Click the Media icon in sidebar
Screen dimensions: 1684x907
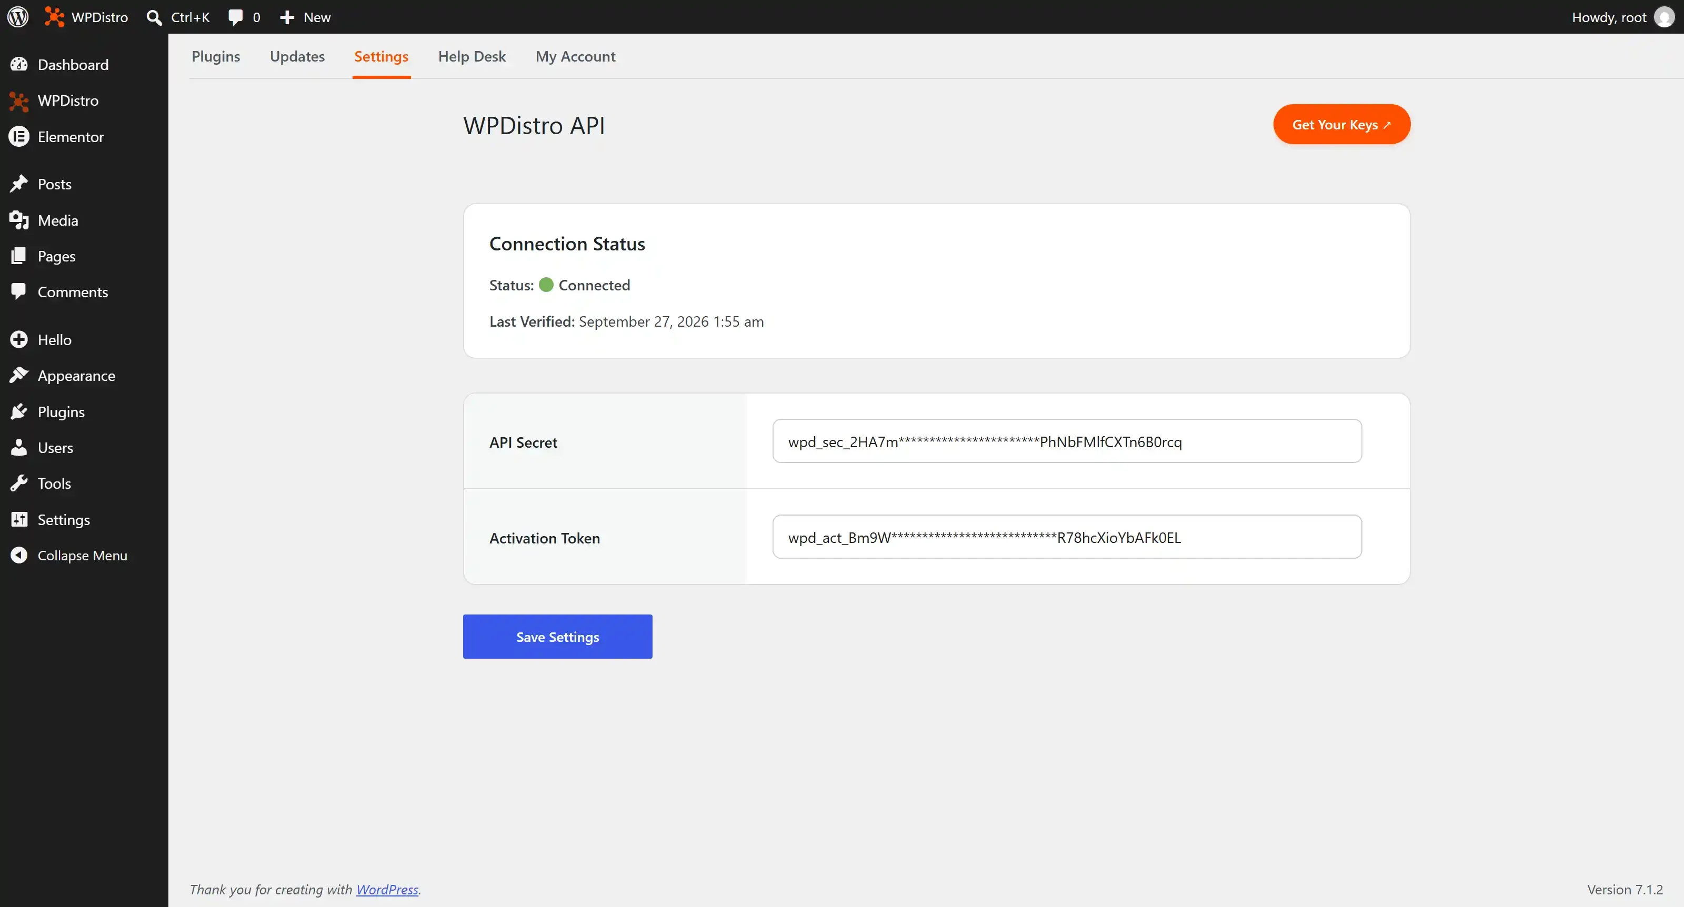coord(19,220)
